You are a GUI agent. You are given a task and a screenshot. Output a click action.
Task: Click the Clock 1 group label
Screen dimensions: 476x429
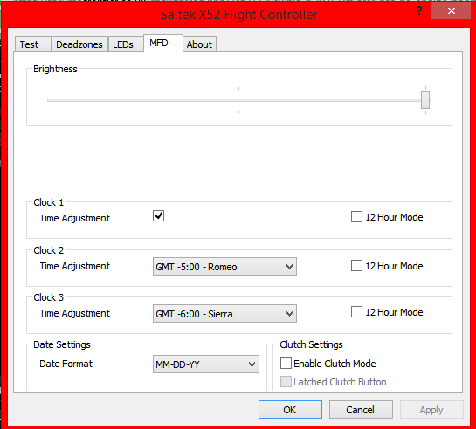(49, 202)
